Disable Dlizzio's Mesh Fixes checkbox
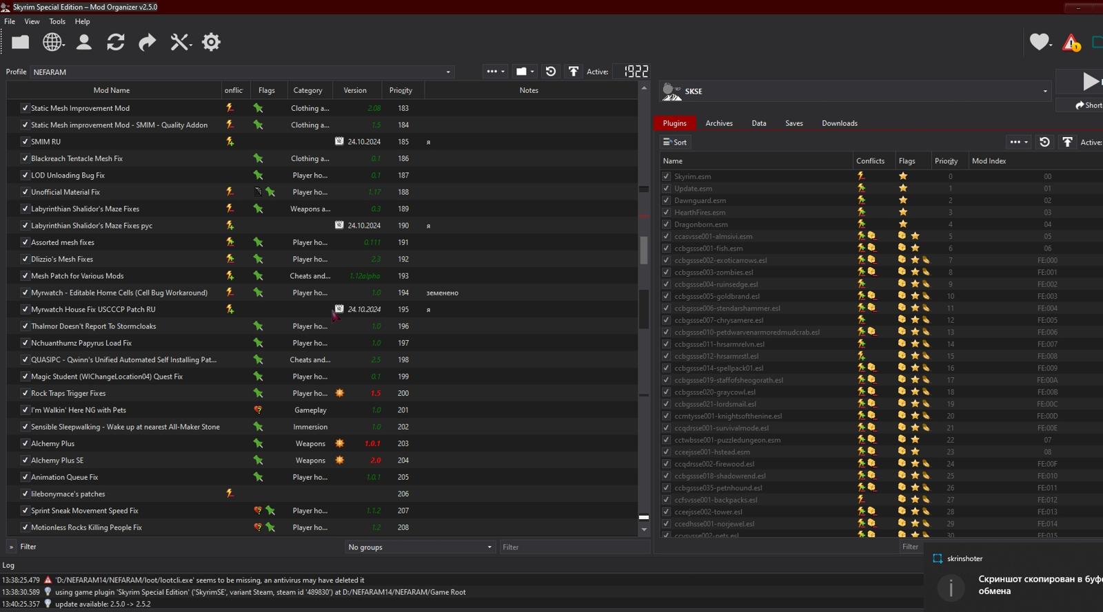1103x612 pixels. (x=25, y=259)
